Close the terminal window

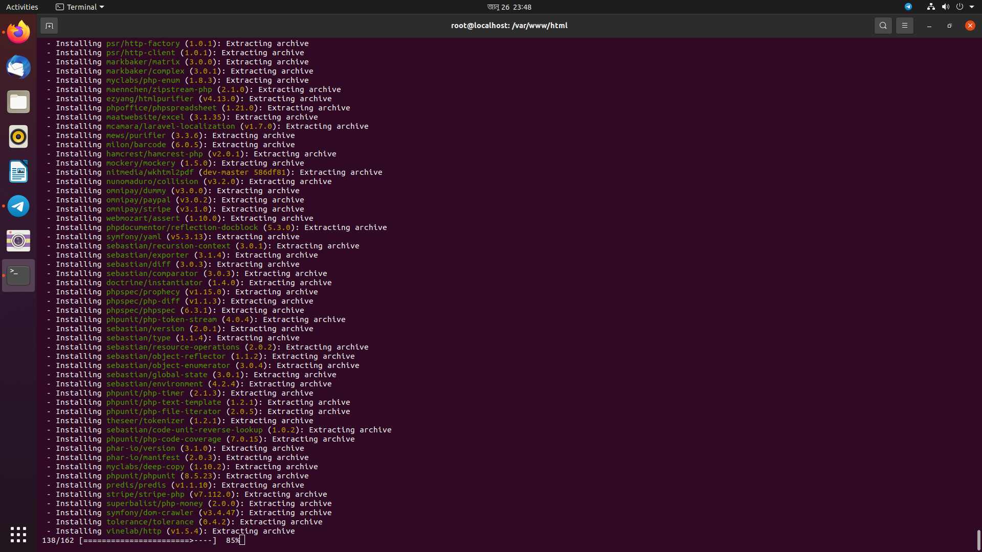click(x=970, y=26)
